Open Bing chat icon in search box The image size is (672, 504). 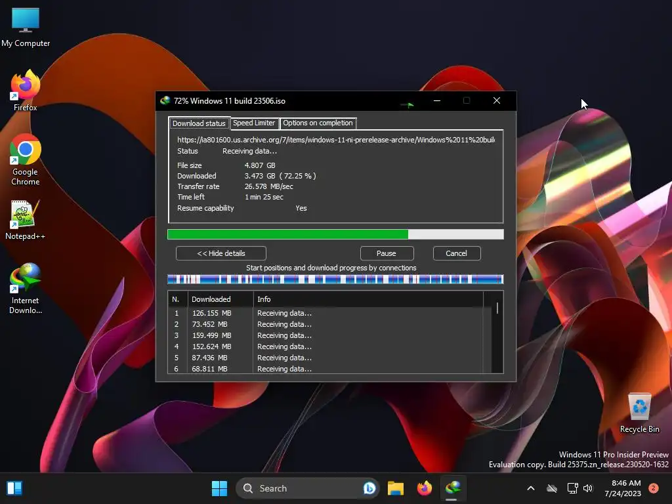[x=369, y=488]
